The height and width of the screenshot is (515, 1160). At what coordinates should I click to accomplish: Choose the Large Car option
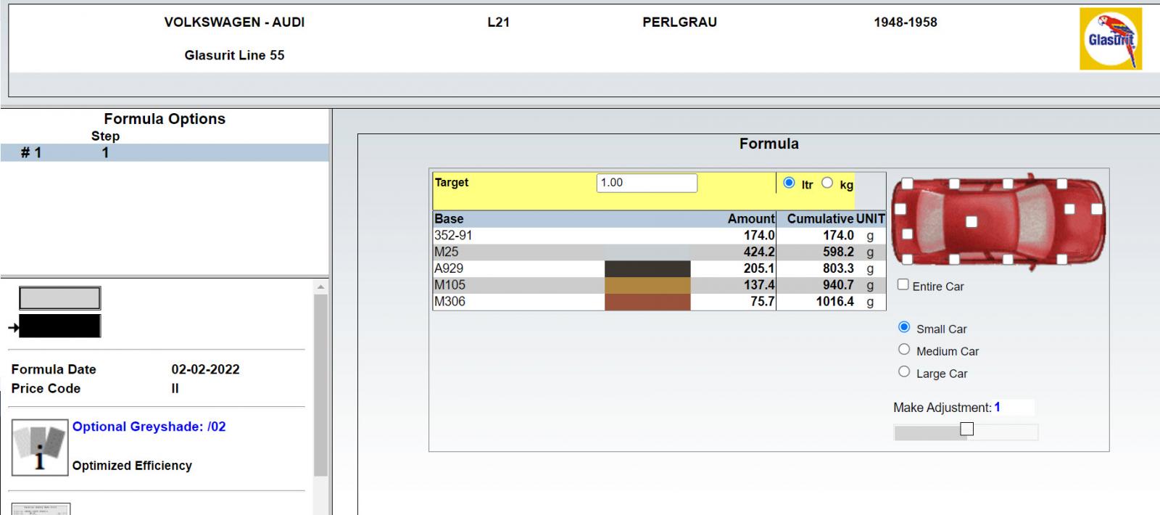(x=904, y=372)
